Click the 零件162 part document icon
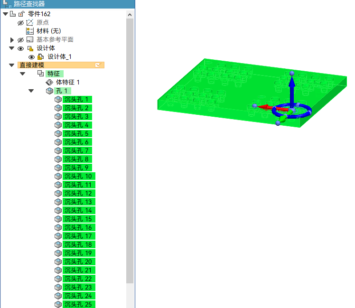 [13, 14]
